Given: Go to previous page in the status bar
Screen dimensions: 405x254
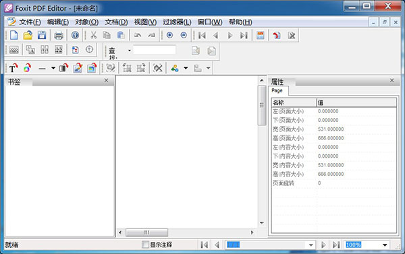Looking at the screenshot, I should click(x=217, y=245).
